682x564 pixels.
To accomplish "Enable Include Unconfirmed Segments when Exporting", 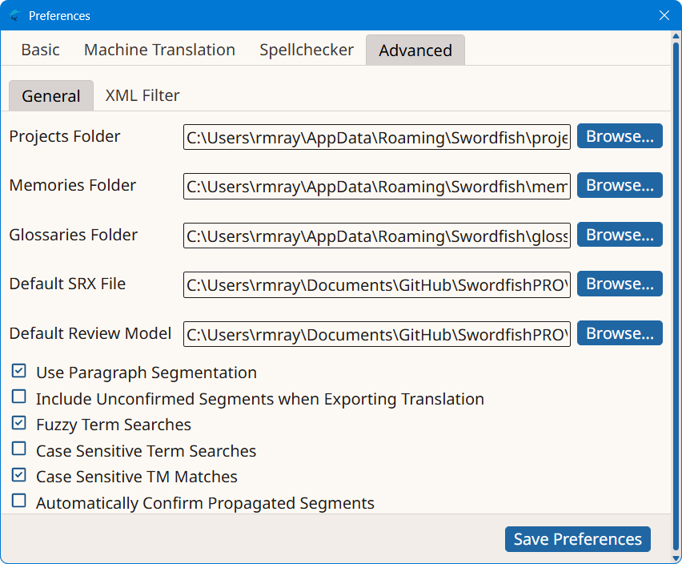I will [x=18, y=397].
